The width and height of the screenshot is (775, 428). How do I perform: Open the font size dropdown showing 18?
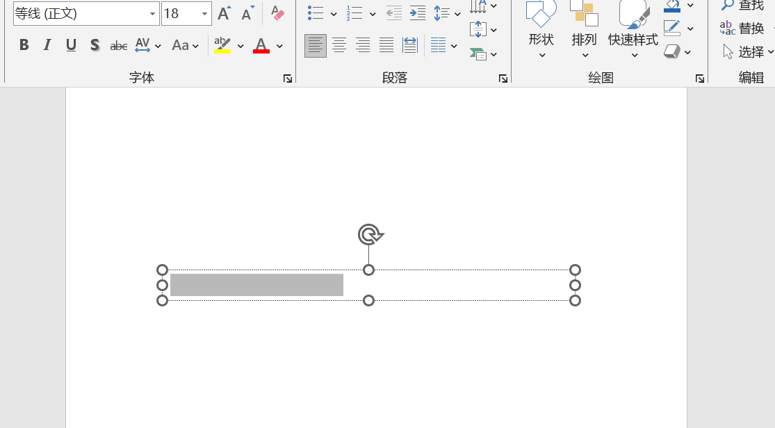(x=204, y=14)
